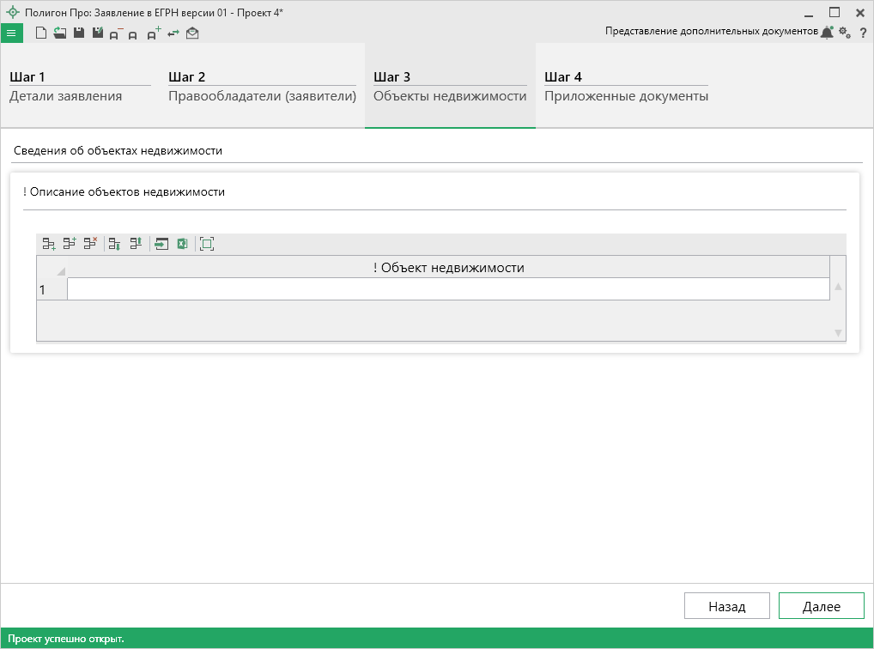Click the first Объект недвижимости cell

[447, 290]
